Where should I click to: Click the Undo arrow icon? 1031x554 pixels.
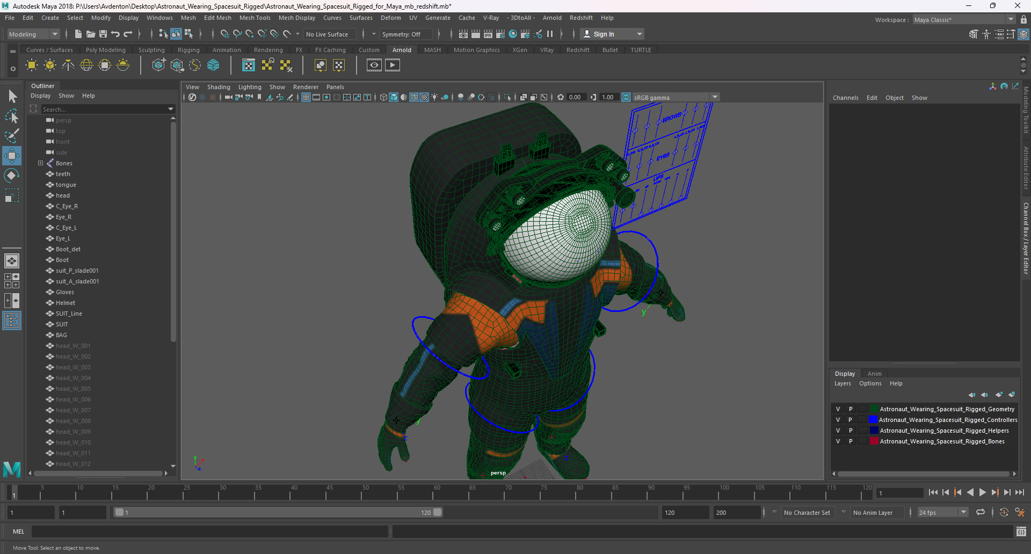pos(115,34)
